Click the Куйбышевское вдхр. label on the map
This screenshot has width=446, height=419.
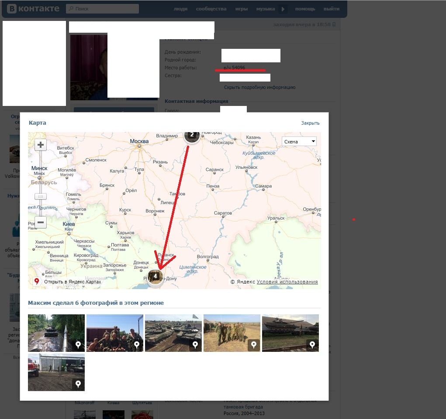coord(259,155)
